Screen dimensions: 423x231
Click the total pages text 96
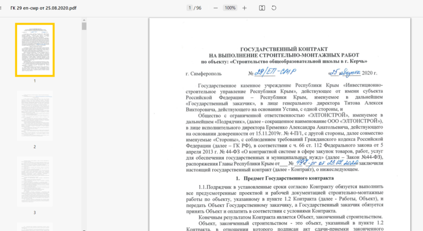tap(199, 8)
